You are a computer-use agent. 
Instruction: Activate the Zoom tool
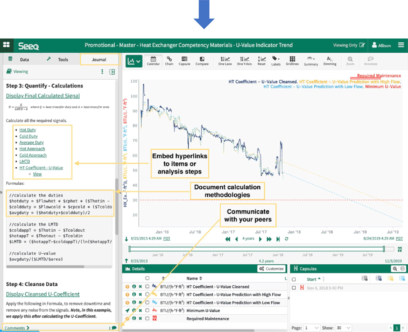point(350,61)
